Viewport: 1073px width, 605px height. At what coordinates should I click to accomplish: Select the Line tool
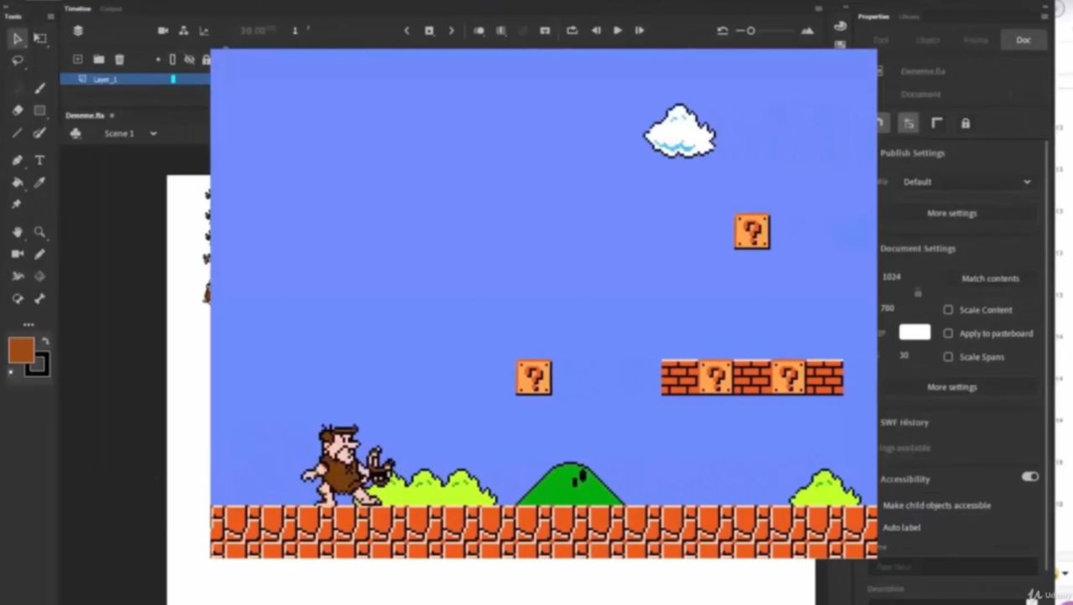coord(17,133)
